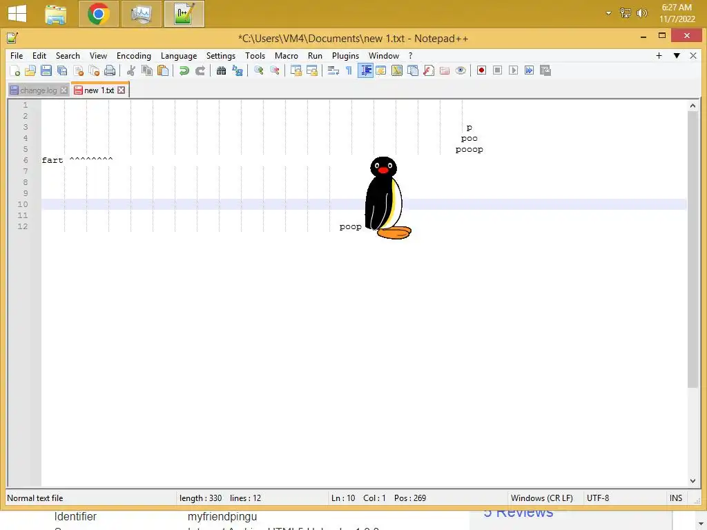Create a new document with the New toolbar icon
The height and width of the screenshot is (530, 707).
coord(15,70)
